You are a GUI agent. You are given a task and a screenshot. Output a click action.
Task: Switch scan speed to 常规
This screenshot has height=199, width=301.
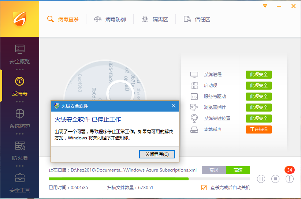coord(213,170)
